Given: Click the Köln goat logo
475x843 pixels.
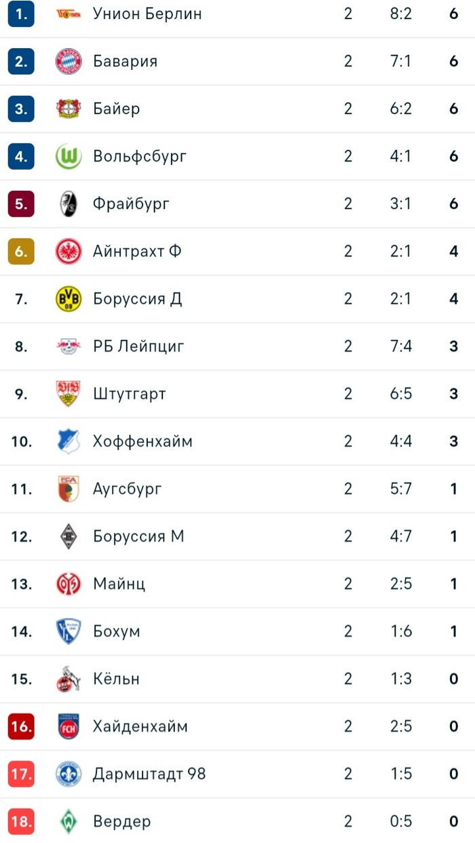Looking at the screenshot, I should [x=68, y=679].
